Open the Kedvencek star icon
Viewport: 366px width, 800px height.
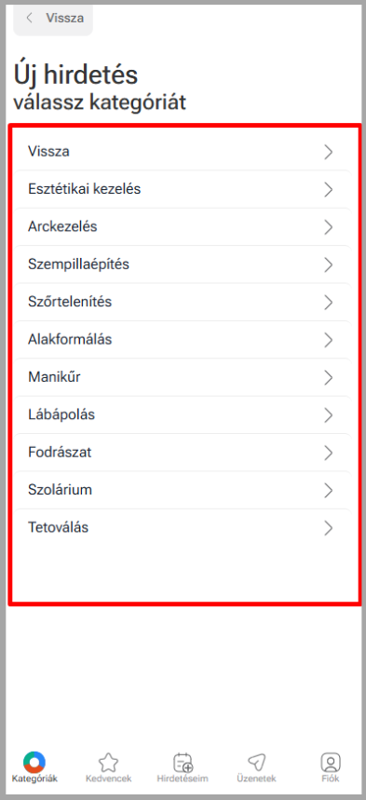108,762
